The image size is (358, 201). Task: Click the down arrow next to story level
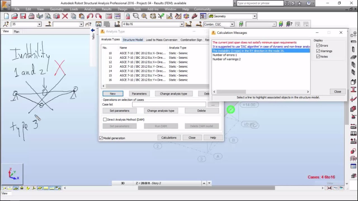[x=209, y=183]
